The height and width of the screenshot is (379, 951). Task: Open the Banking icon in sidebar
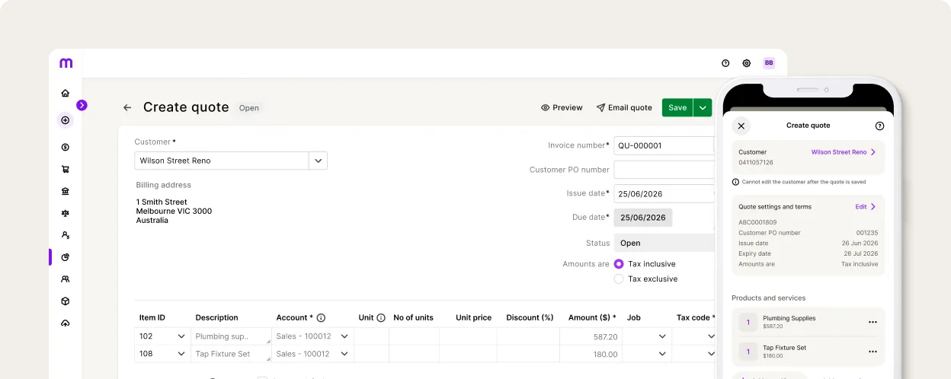(x=65, y=191)
